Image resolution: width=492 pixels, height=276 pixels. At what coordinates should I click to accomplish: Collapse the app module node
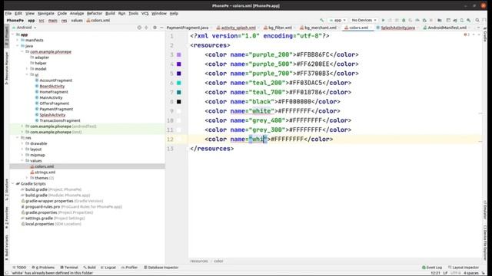(x=13, y=34)
